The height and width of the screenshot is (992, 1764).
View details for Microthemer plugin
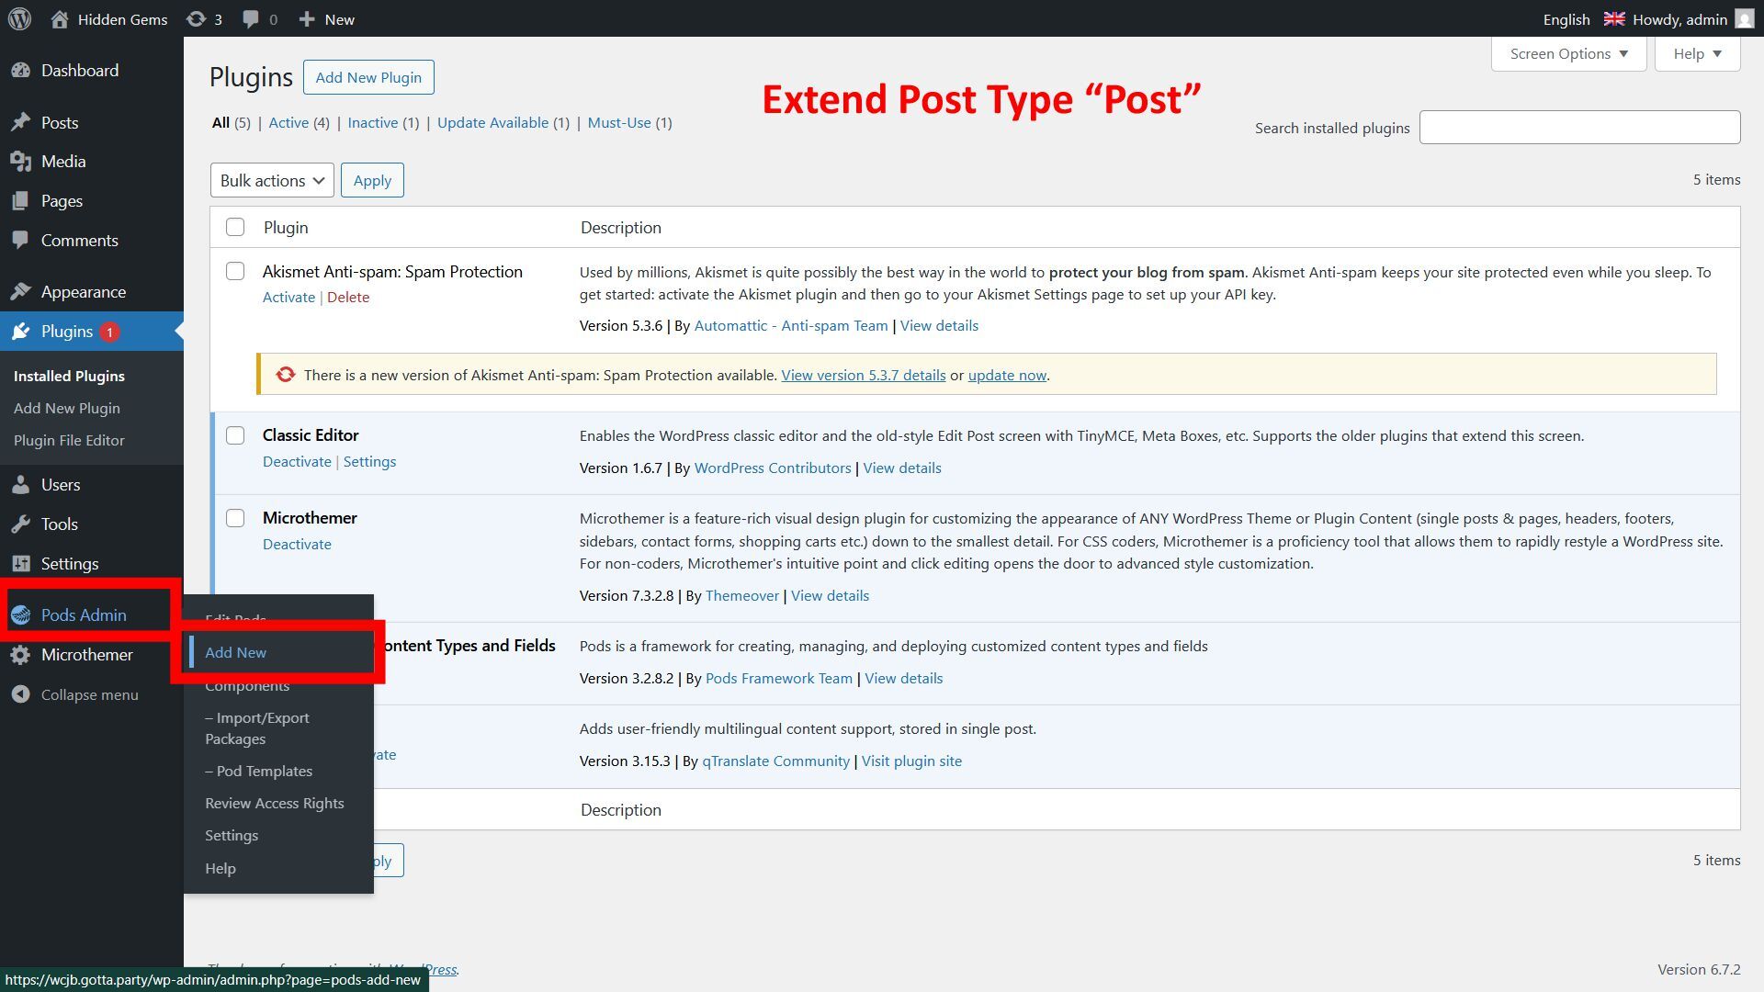point(830,595)
